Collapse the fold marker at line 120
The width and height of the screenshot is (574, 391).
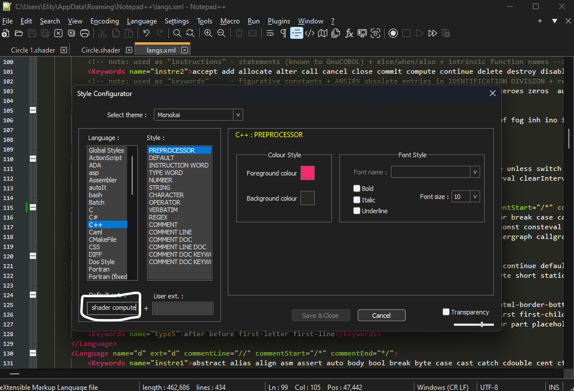click(x=33, y=256)
